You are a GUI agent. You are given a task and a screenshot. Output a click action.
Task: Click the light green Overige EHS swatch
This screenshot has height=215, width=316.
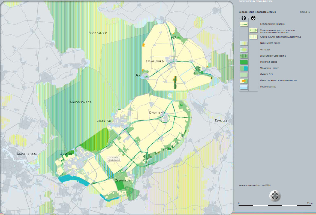(x=243, y=75)
